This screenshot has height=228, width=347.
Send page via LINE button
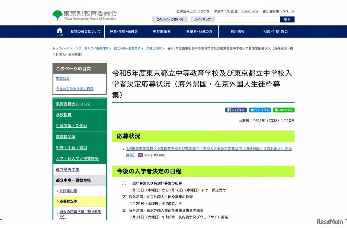tap(284, 110)
